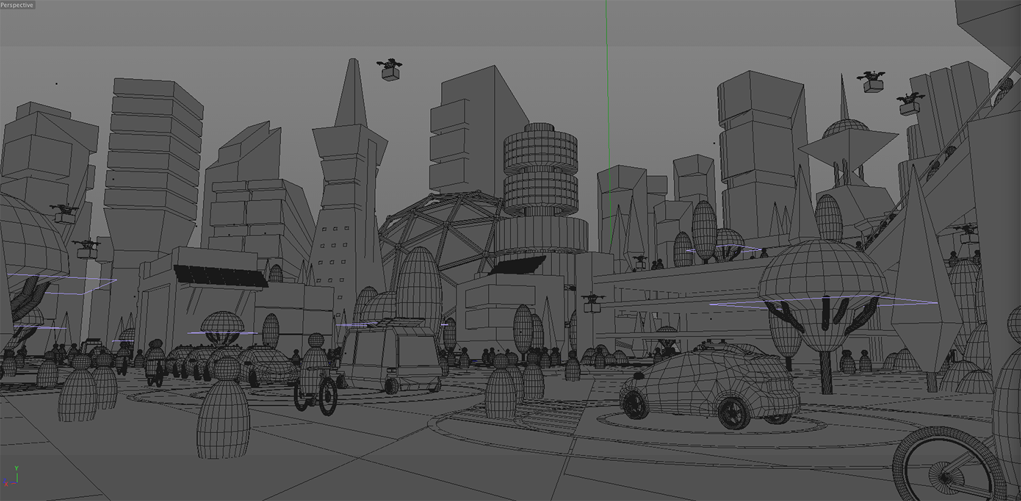Select the drone carrying a box at top center
The width and height of the screenshot is (1021, 501).
390,69
